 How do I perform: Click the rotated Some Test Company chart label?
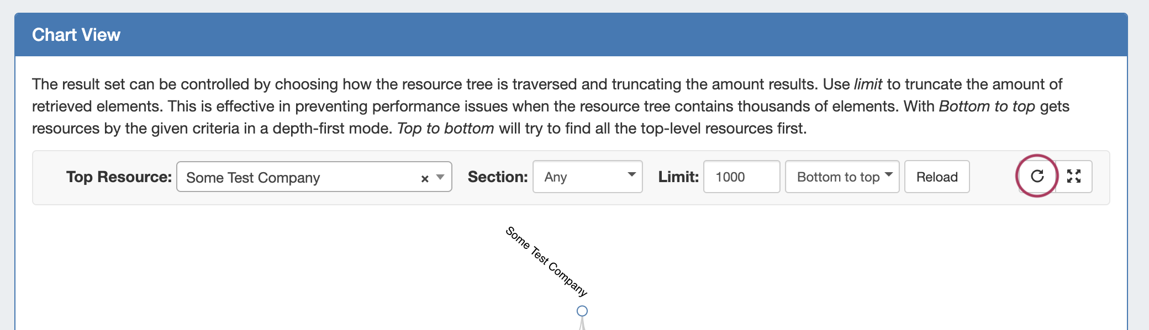point(546,261)
